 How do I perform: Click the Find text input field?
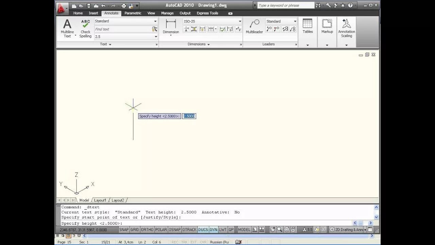(123, 29)
